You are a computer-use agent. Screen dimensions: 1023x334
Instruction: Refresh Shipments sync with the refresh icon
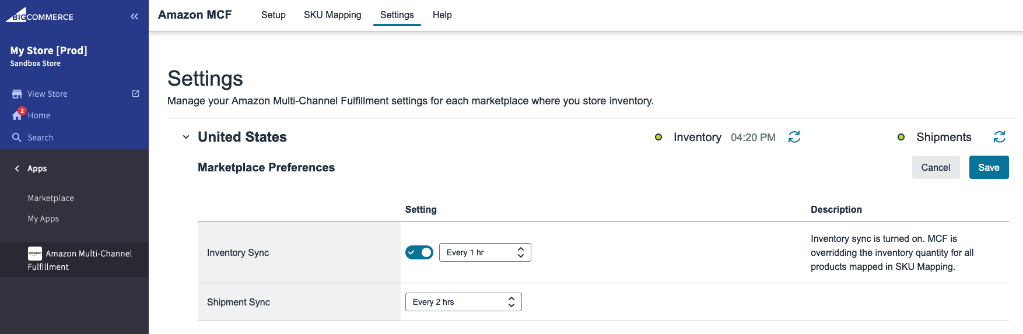(x=1000, y=137)
